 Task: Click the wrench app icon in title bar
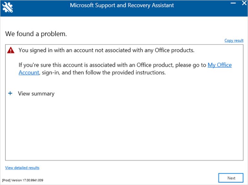tap(7, 6)
